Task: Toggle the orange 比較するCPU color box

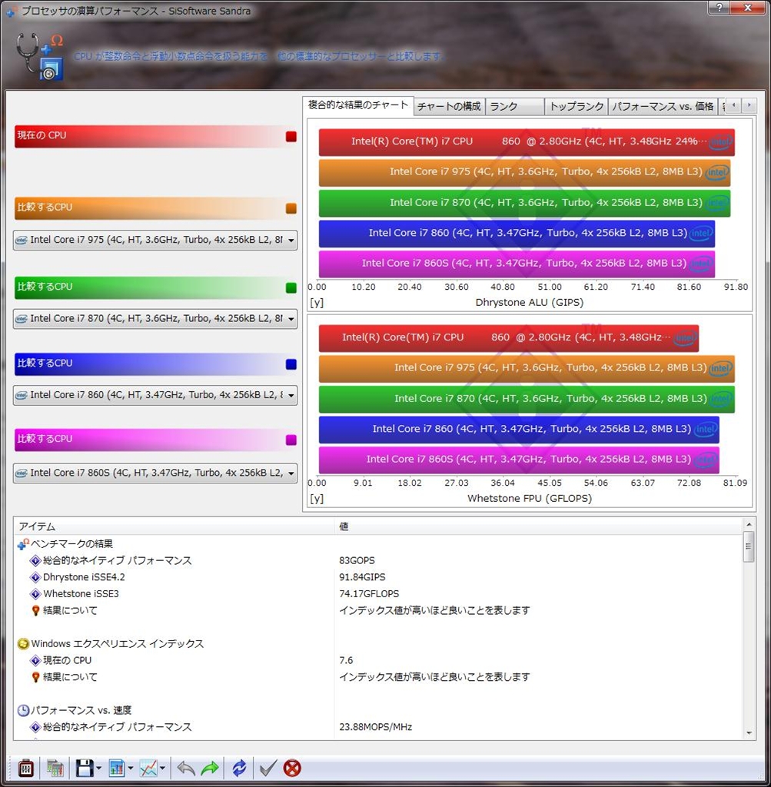Action: [291, 208]
